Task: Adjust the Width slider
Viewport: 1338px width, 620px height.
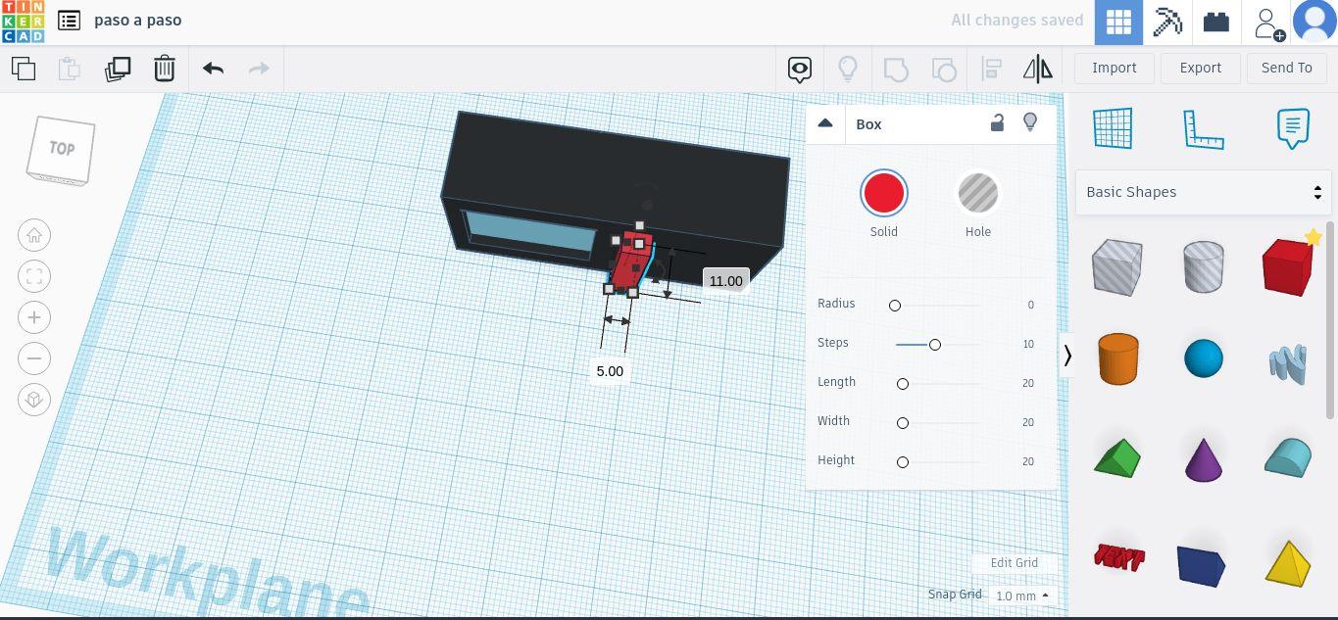Action: [x=903, y=423]
